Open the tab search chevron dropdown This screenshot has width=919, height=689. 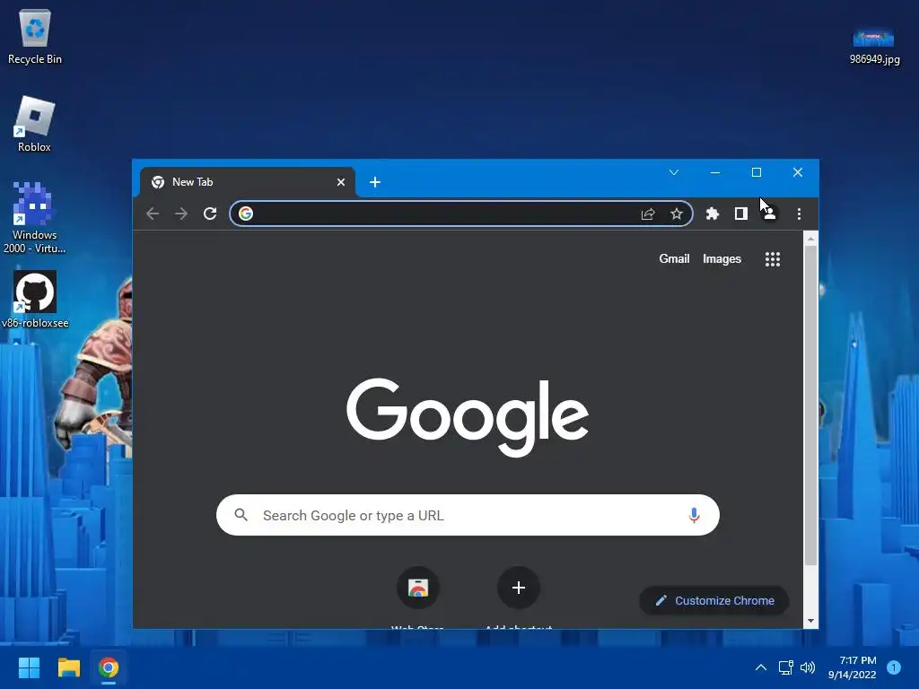coord(674,172)
